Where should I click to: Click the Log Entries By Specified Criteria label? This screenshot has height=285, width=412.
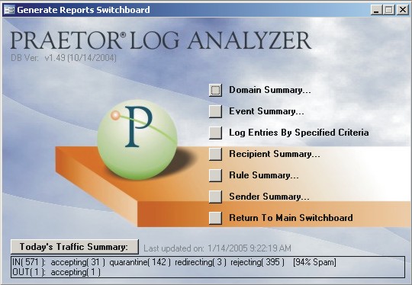coord(299,133)
